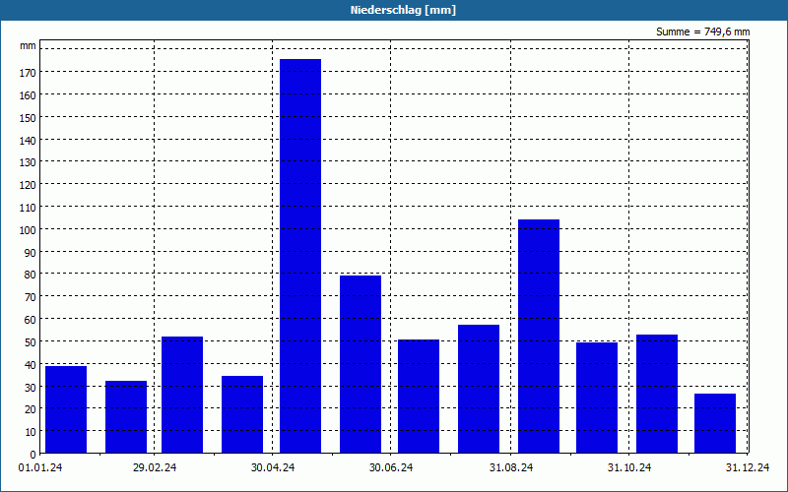Select the April bar near 34 mm

coord(241,414)
